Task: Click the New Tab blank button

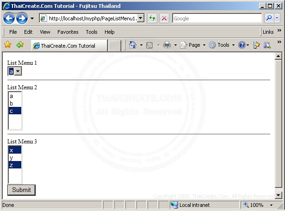Action: 114,46
